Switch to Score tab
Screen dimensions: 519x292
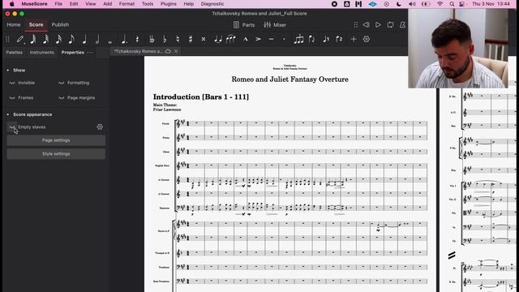[x=36, y=25]
